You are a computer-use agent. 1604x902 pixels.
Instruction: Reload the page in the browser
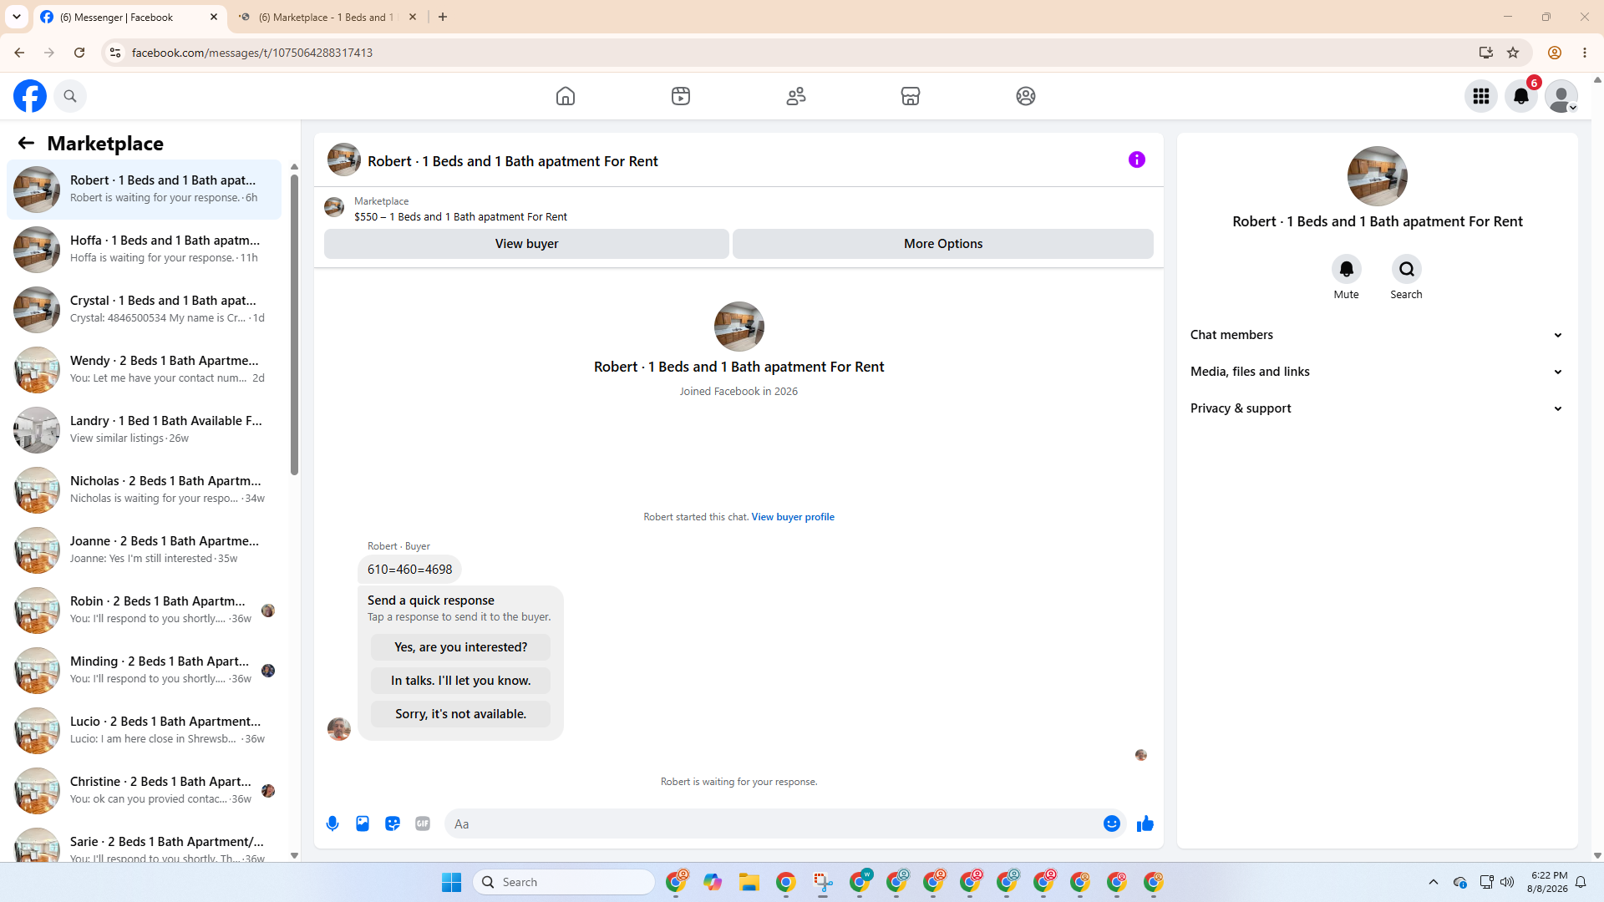[79, 53]
